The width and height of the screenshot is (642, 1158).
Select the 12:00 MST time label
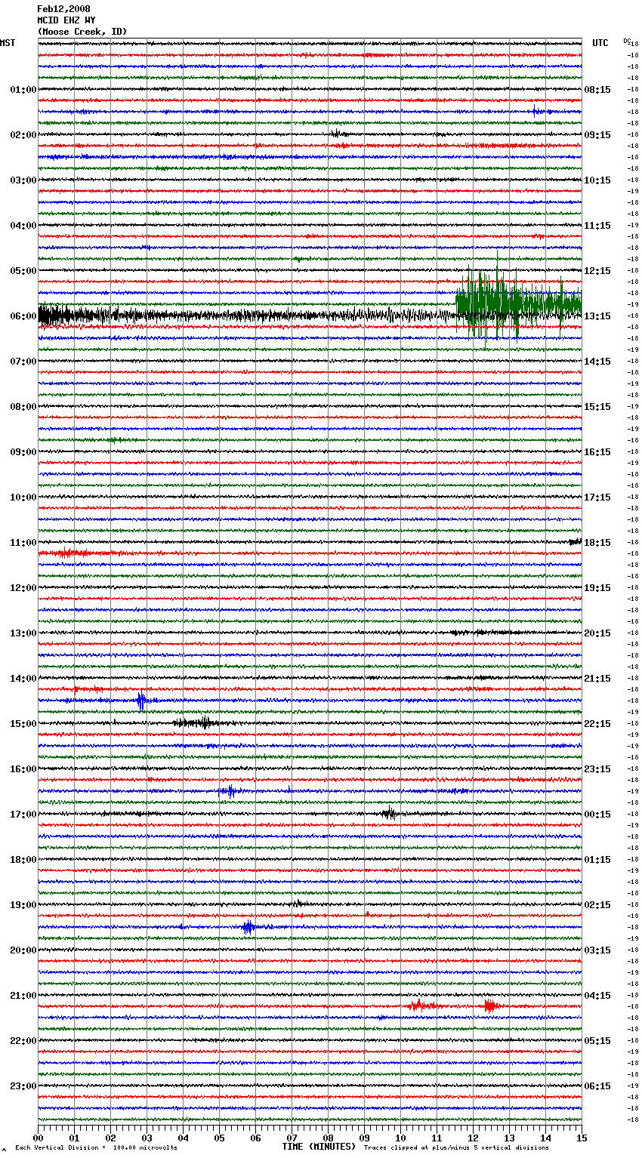click(x=23, y=588)
